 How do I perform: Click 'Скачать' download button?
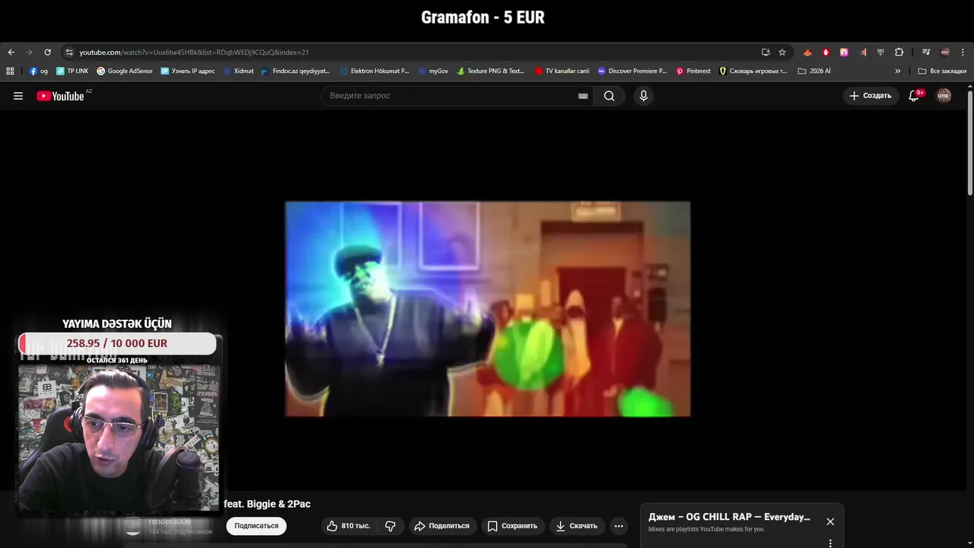(x=577, y=526)
